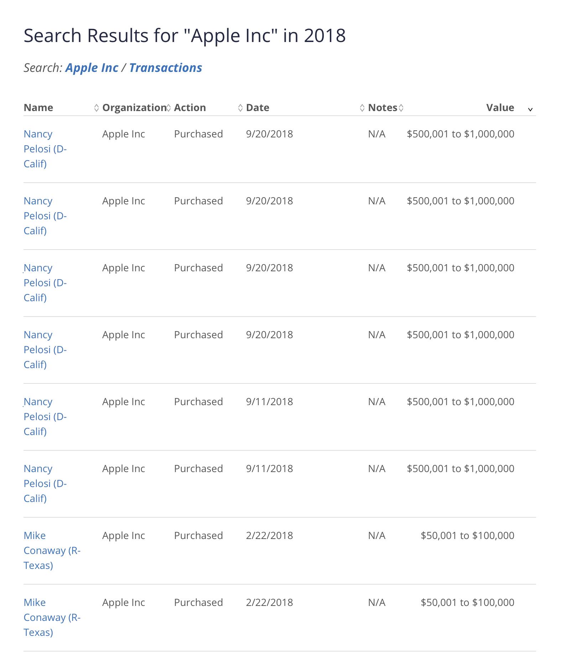561x654 pixels.
Task: Click the Value column header text
Action: click(500, 108)
